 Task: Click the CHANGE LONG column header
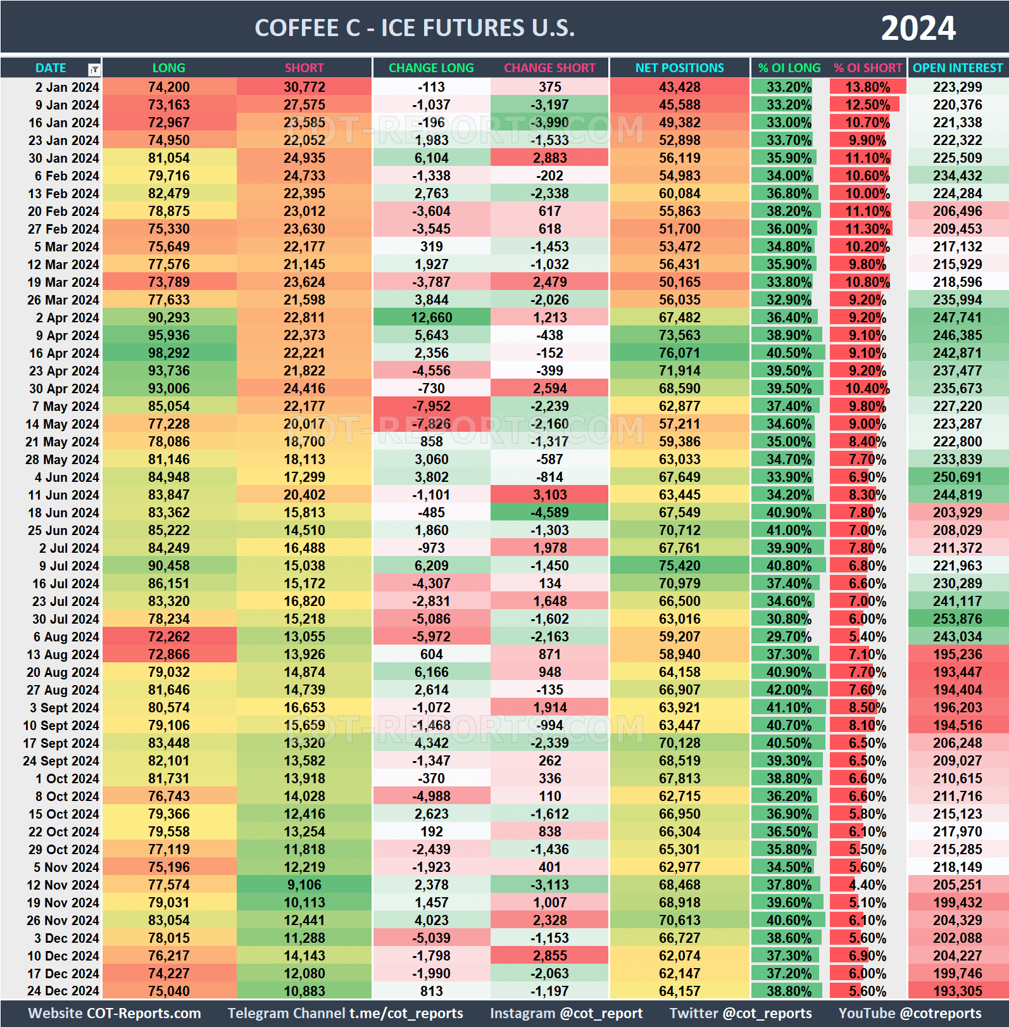(x=430, y=68)
